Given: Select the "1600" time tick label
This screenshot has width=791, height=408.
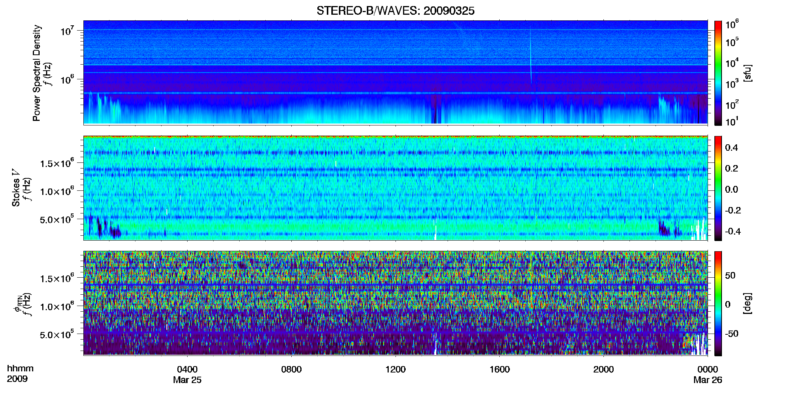Looking at the screenshot, I should (x=500, y=369).
